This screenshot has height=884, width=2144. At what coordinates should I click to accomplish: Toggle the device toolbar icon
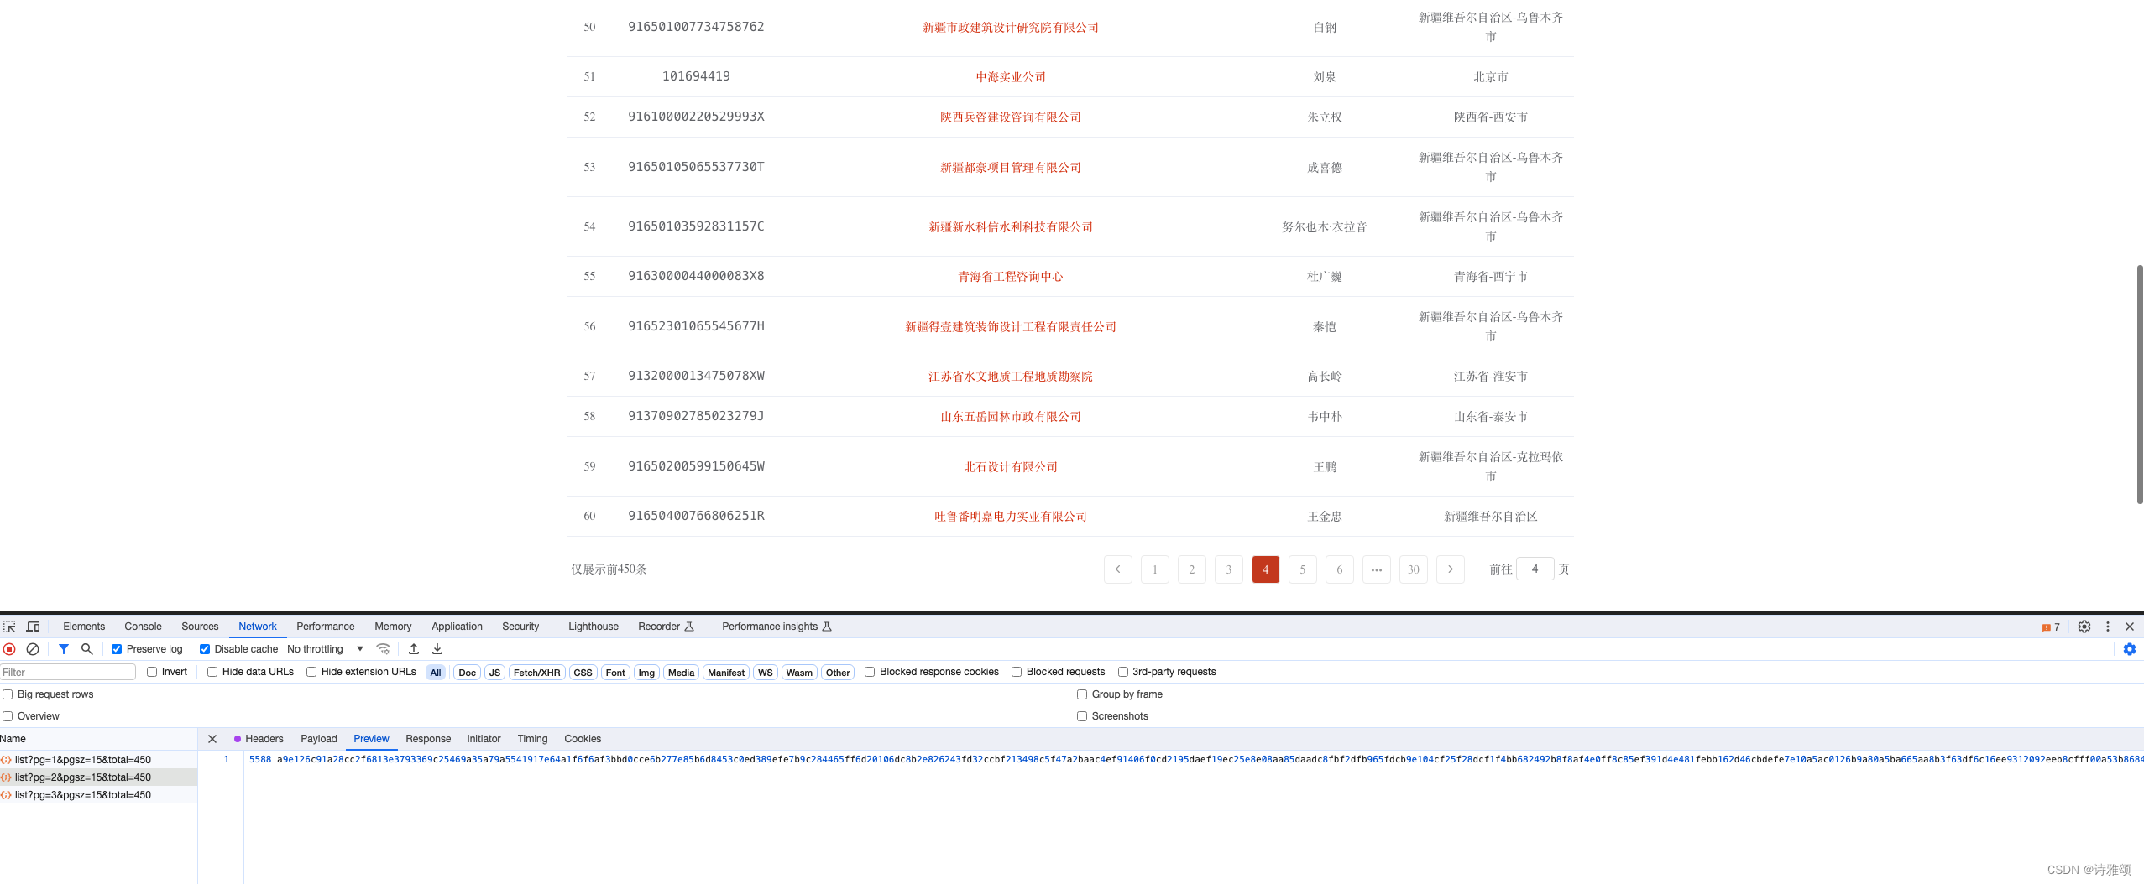pos(34,627)
